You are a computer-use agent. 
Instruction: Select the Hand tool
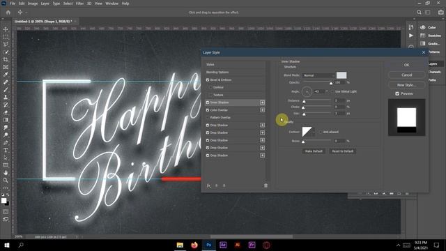coord(6,173)
